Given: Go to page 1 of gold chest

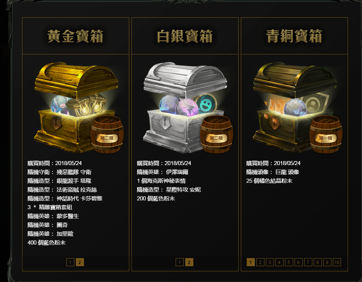Looking at the screenshot, I should coord(70,262).
